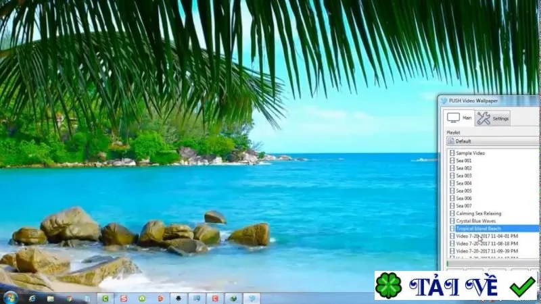Click the PUSH Video Wallpaper title bar icon

pos(444,101)
